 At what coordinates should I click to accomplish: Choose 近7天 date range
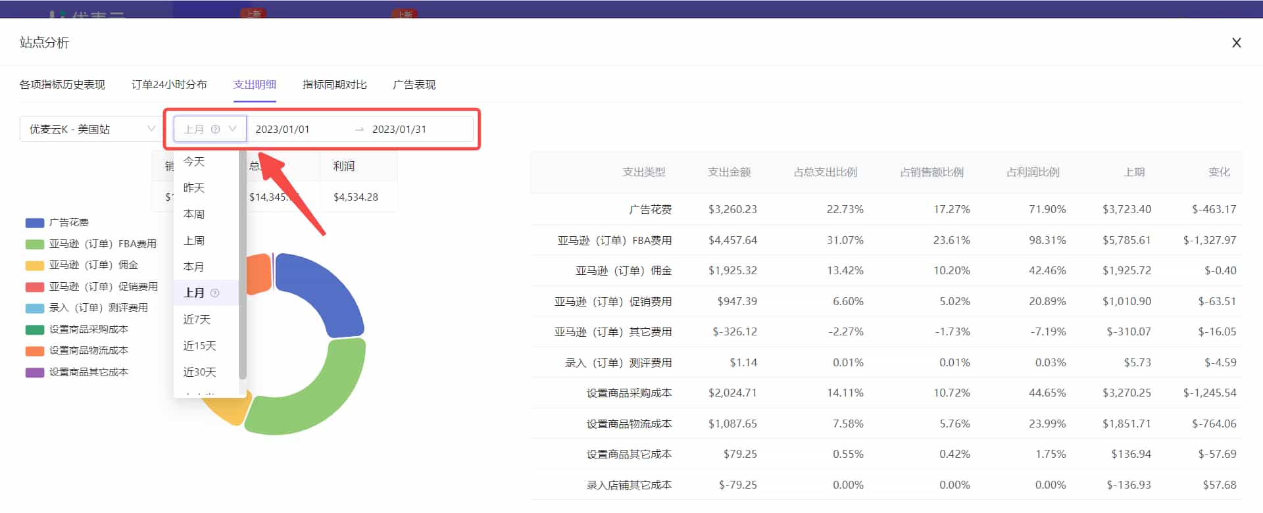click(x=206, y=320)
